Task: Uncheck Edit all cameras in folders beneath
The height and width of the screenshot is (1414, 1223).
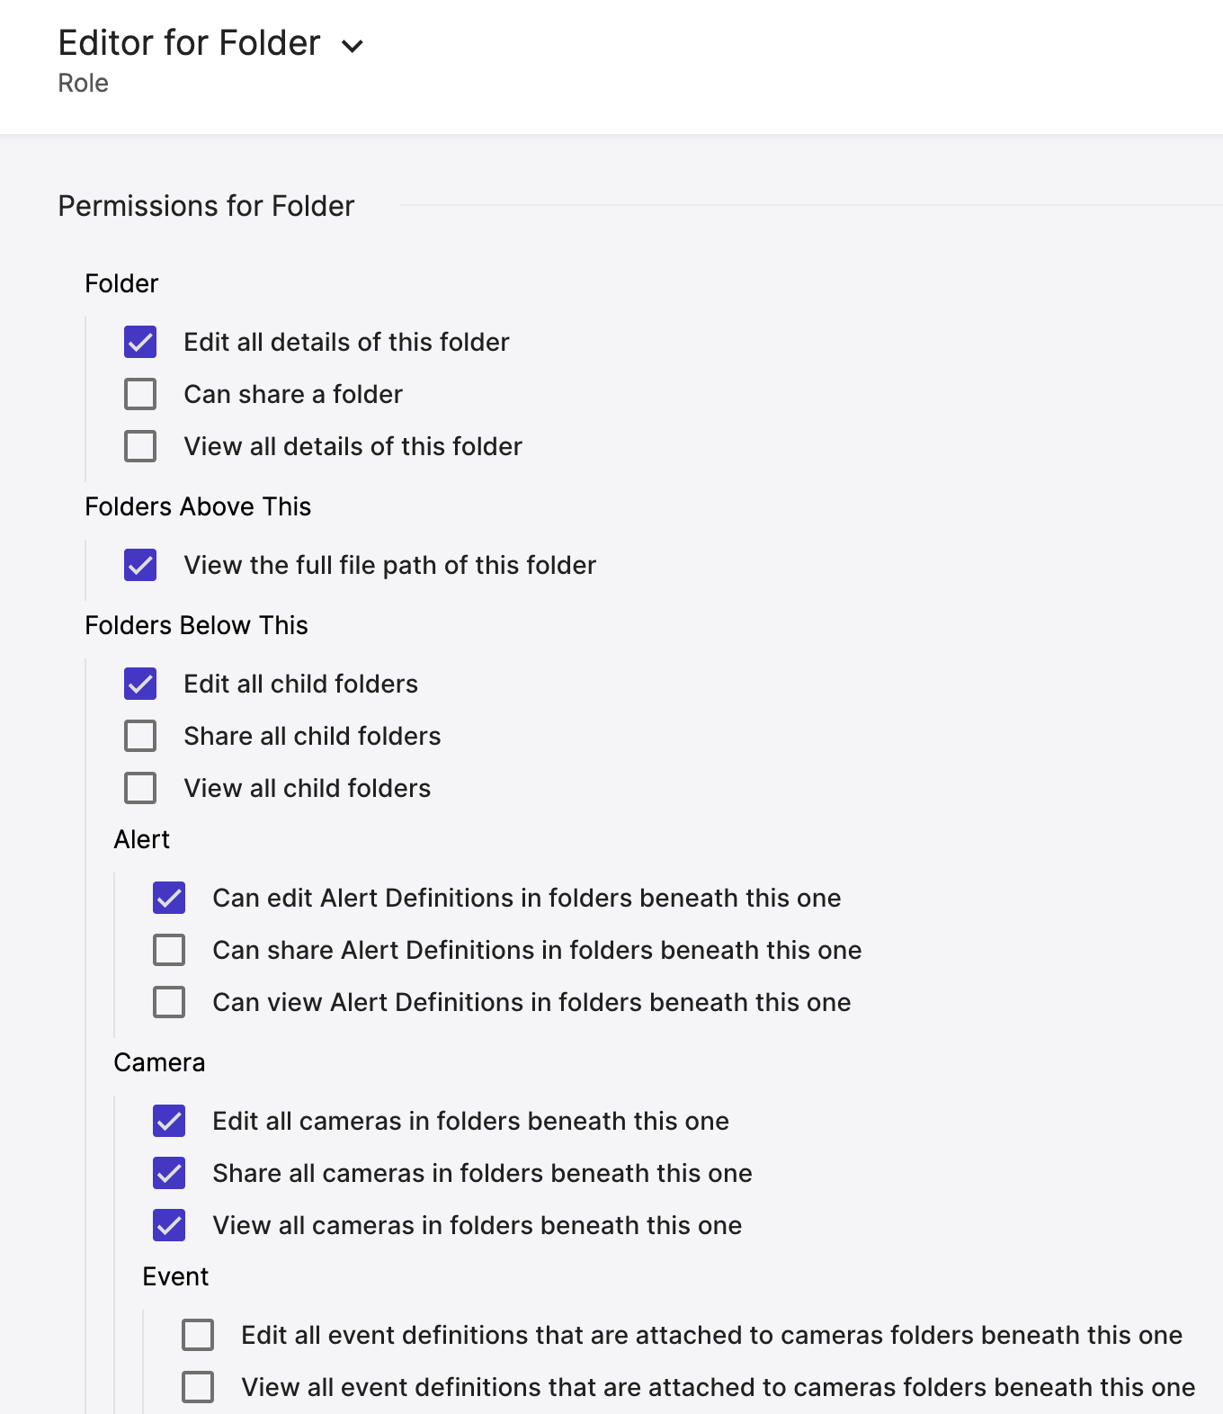Action: click(169, 1121)
